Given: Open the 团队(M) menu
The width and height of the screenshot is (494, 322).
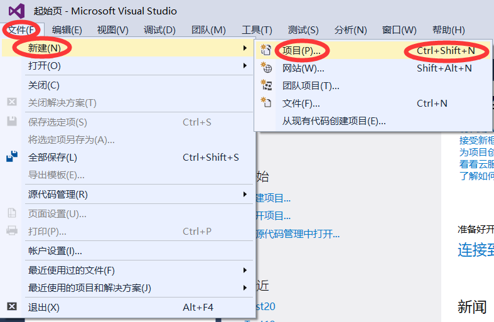Looking at the screenshot, I should (x=208, y=30).
